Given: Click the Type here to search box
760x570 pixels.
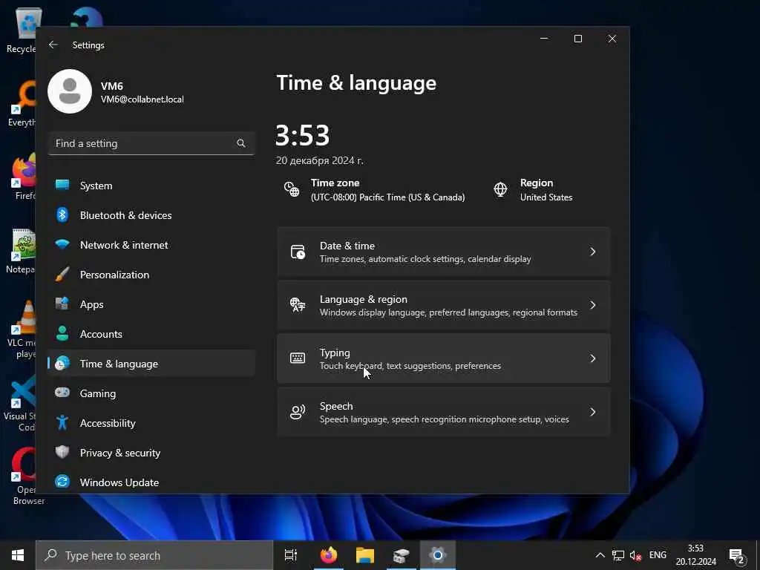Looking at the screenshot, I should (154, 555).
